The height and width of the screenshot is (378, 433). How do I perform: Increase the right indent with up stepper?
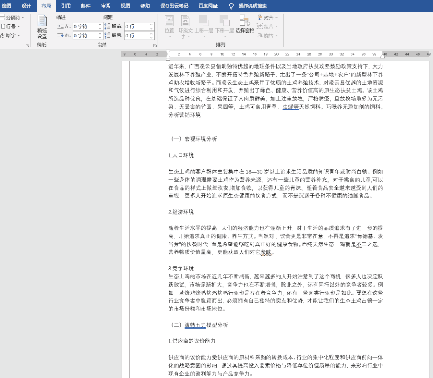[x=100, y=34]
